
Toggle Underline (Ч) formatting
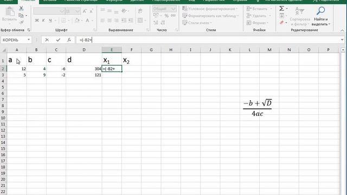click(x=50, y=21)
